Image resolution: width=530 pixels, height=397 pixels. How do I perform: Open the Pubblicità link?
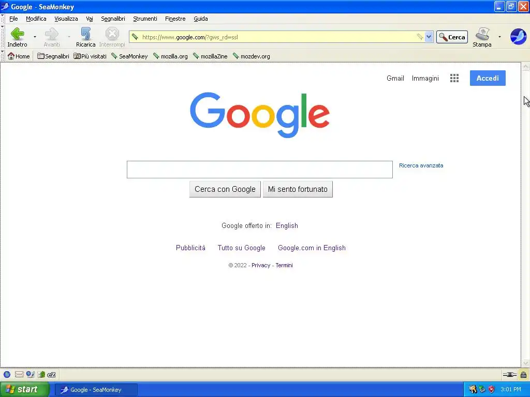point(190,248)
